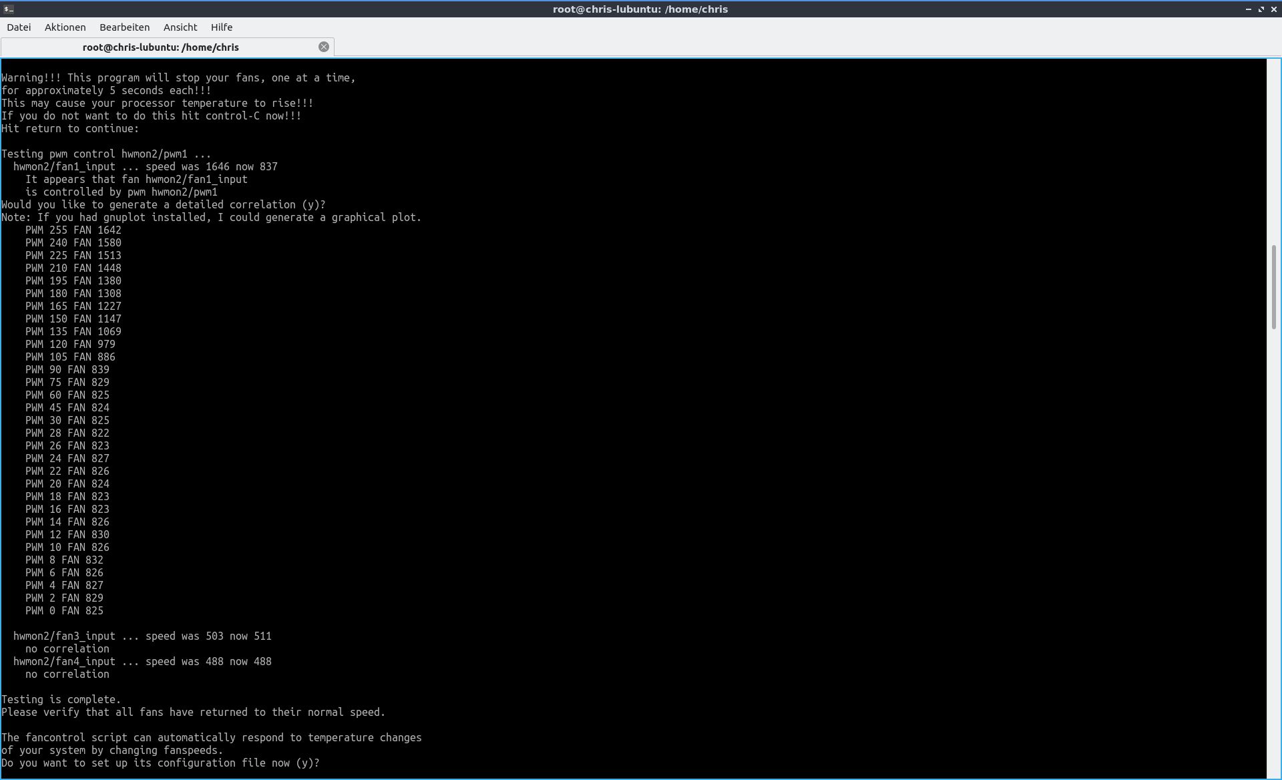Viewport: 1282px width, 780px height.
Task: Click the window title bar text
Action: click(x=640, y=9)
